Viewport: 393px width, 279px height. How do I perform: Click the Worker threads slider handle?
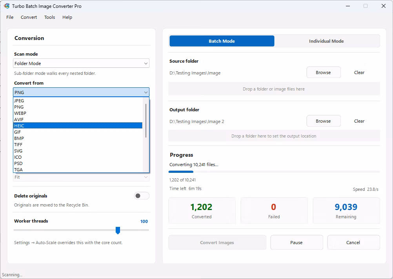(118, 230)
